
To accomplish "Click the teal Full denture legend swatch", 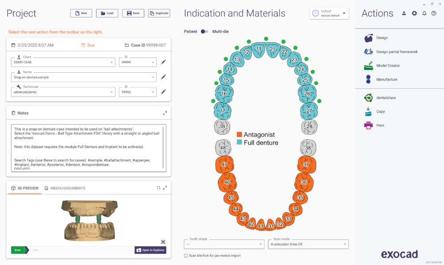I will (x=239, y=142).
